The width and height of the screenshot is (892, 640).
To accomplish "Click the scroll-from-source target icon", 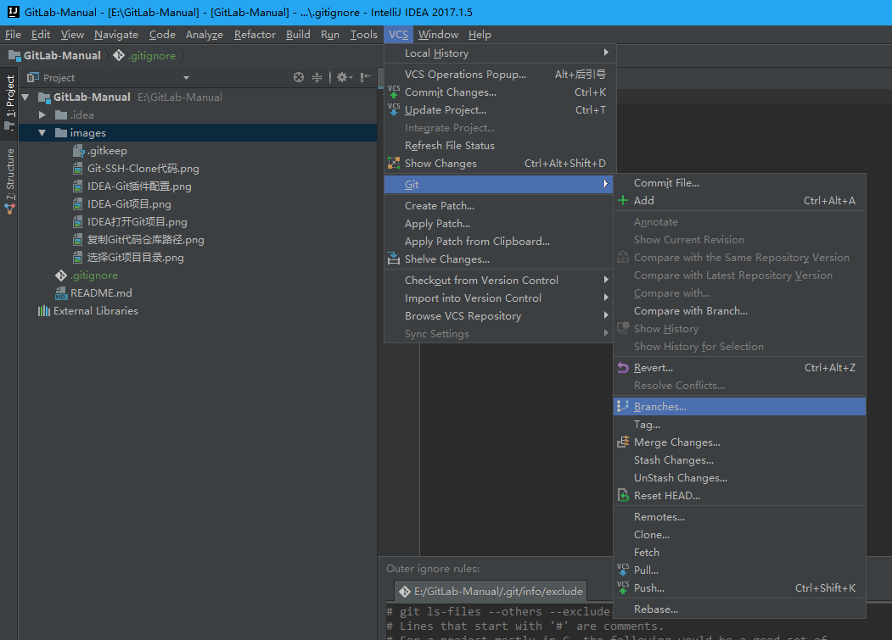I will pos(299,77).
